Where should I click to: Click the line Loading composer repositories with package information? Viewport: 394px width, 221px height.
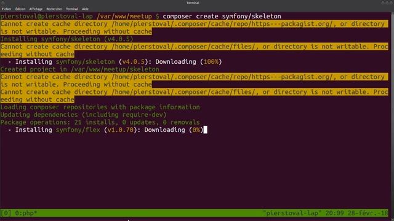(100, 107)
